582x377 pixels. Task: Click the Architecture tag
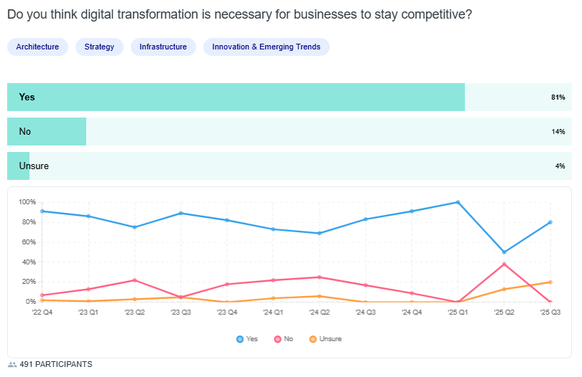(37, 47)
